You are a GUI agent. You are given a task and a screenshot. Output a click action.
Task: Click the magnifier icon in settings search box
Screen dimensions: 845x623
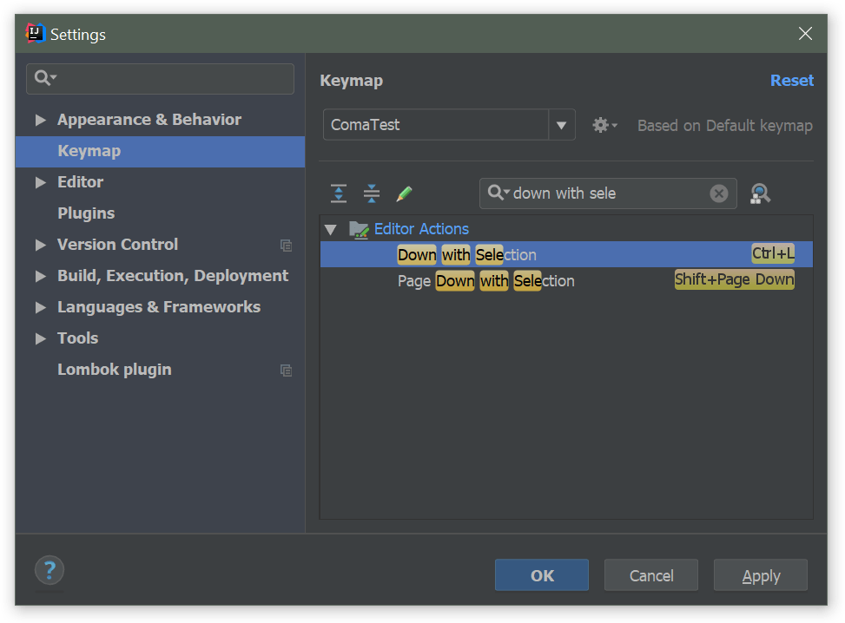point(45,78)
